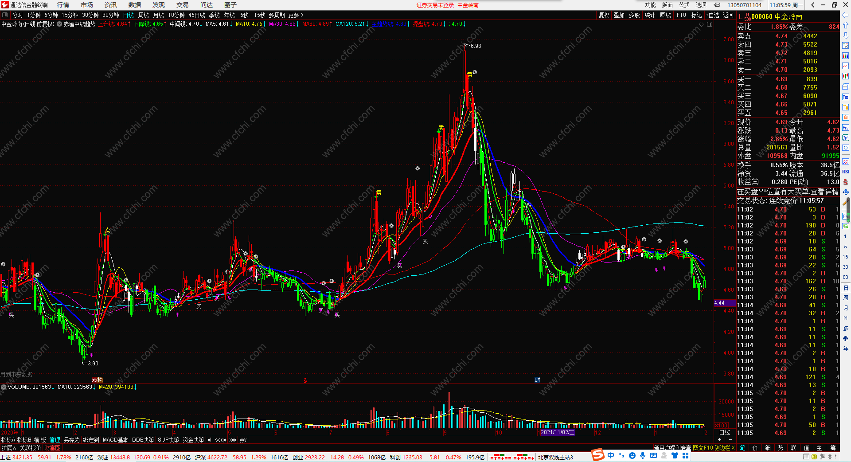Click the up arrow icon in right sidebar
This screenshot has height=462, width=851.
pos(845,26)
